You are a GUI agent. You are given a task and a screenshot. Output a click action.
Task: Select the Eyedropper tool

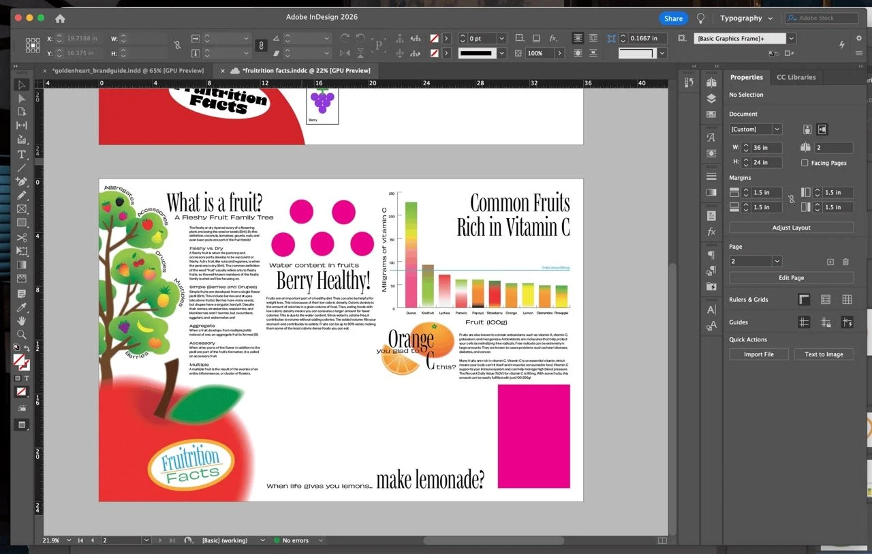click(22, 307)
